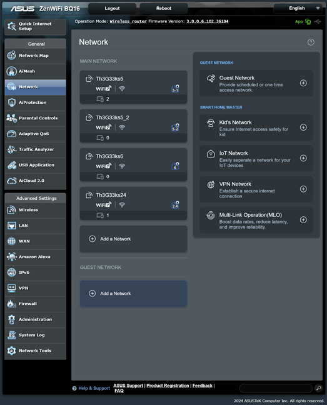This screenshot has height=405, width=327.
Task: Select the Th3G33ks5_2 network name
Action: click(113, 117)
